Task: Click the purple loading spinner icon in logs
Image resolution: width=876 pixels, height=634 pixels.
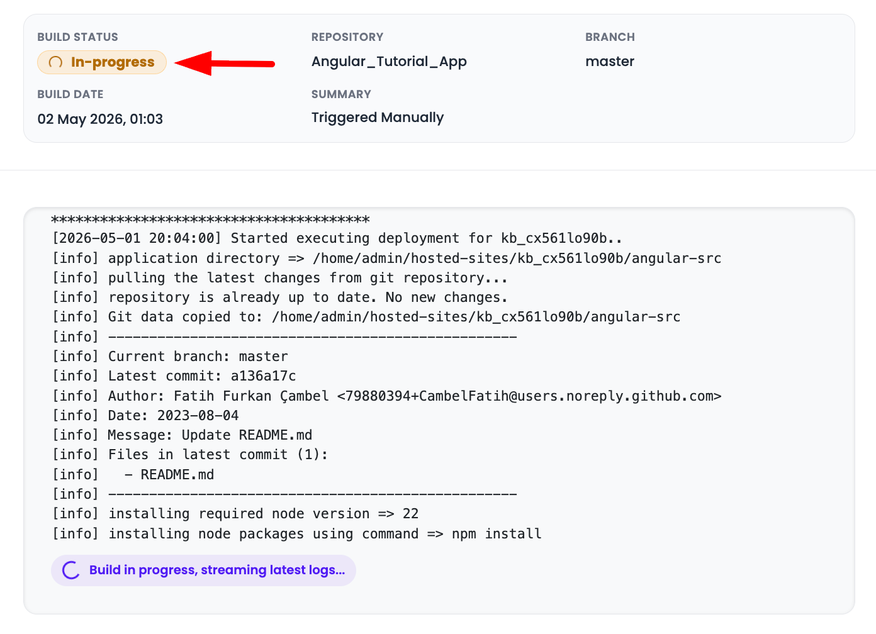Action: [x=71, y=570]
